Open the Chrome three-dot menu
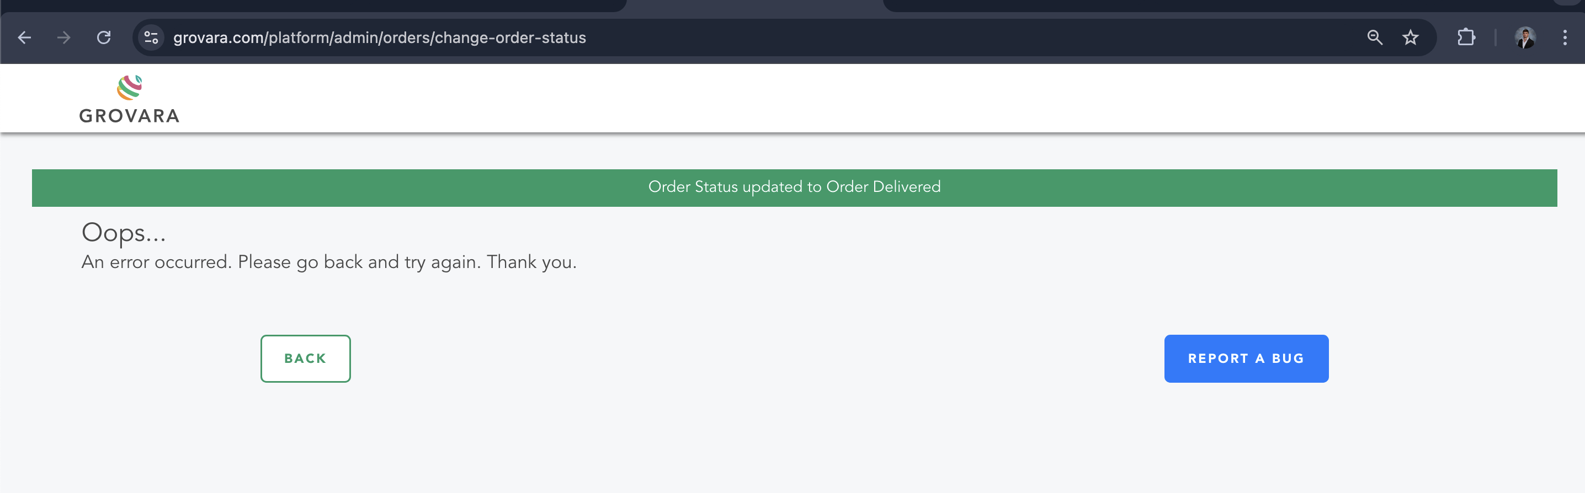 click(1565, 37)
